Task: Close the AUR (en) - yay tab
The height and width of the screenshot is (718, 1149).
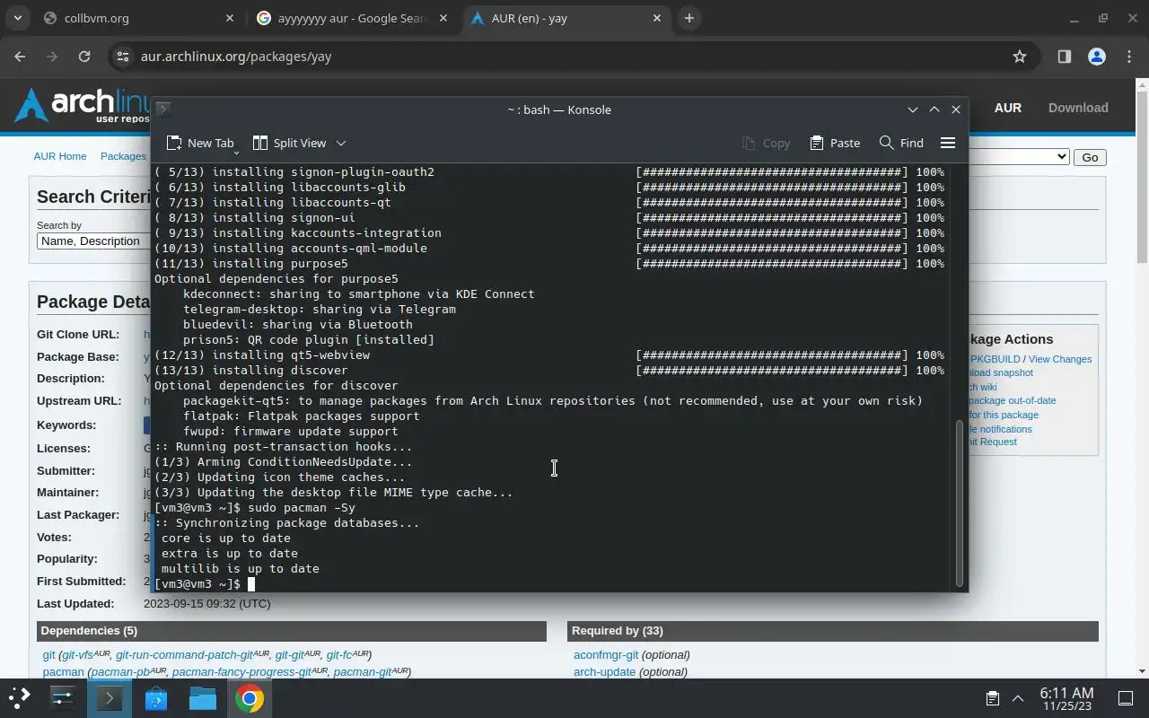Action: click(657, 18)
